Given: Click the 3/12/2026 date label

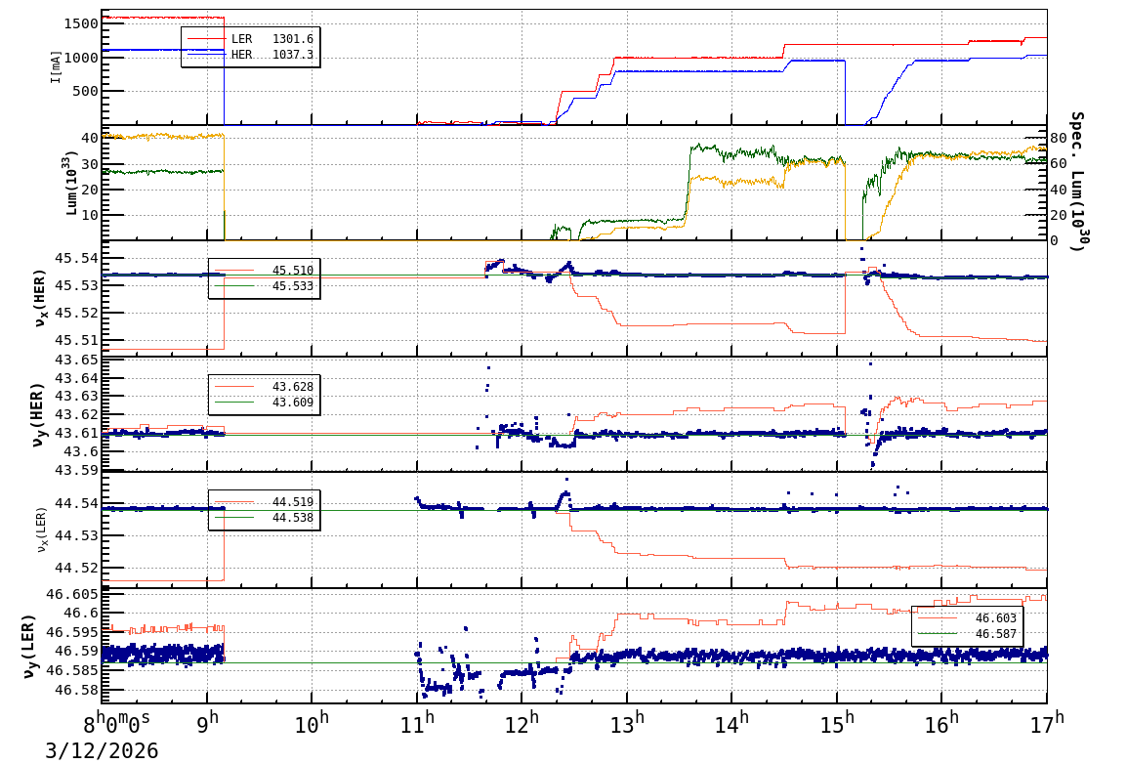Looking at the screenshot, I should [102, 751].
